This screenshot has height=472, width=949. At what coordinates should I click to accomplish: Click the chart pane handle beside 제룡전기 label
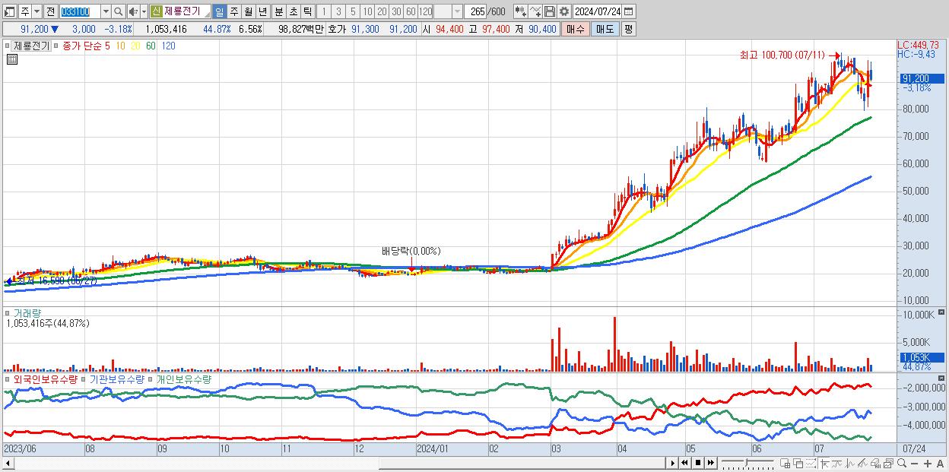tap(8, 46)
